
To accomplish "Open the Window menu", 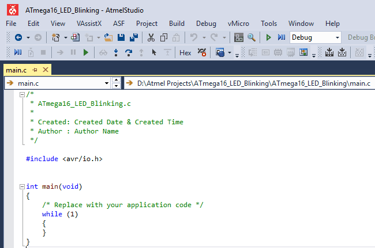I will [301, 24].
